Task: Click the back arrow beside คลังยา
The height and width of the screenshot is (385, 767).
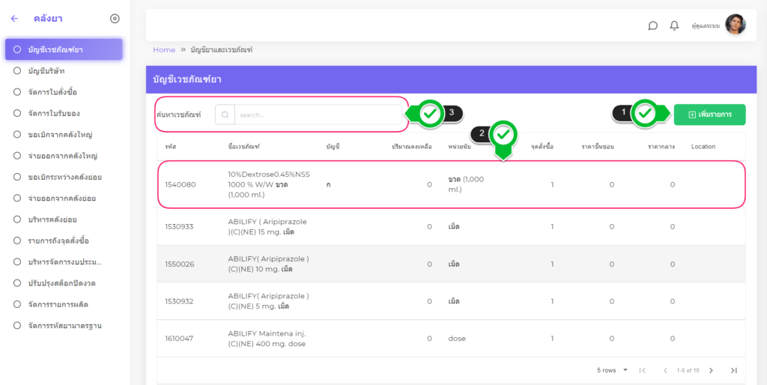Action: coord(14,19)
